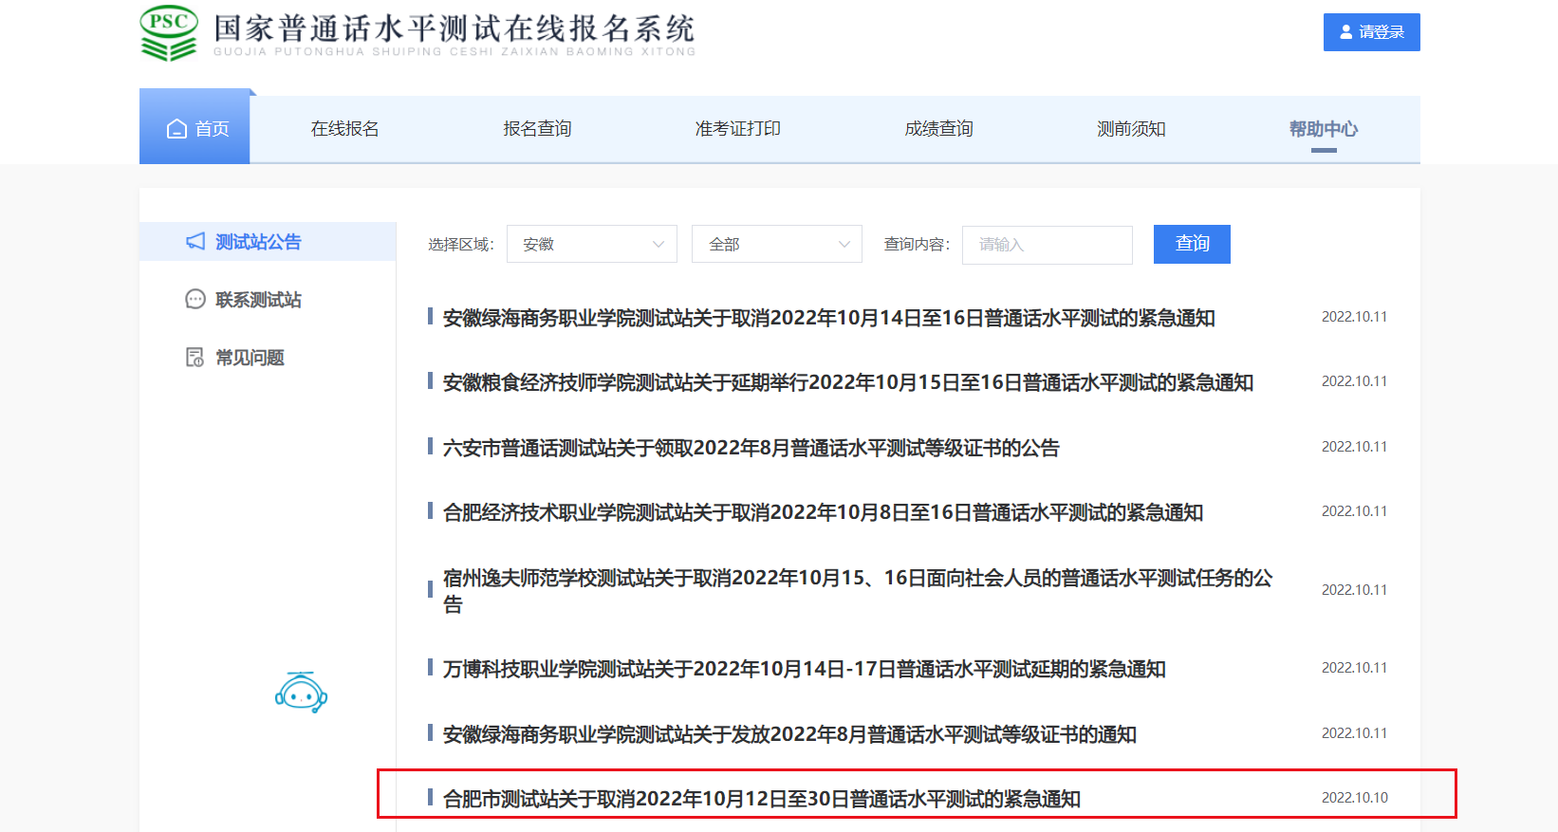Click the chevron arrow of 全部 dropdown

(x=844, y=245)
